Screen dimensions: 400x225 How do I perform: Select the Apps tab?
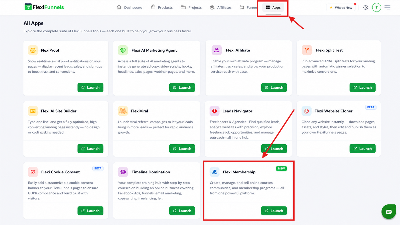click(x=273, y=8)
